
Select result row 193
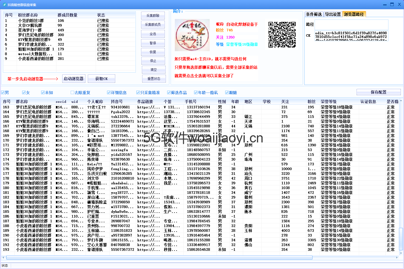click(x=200, y=249)
